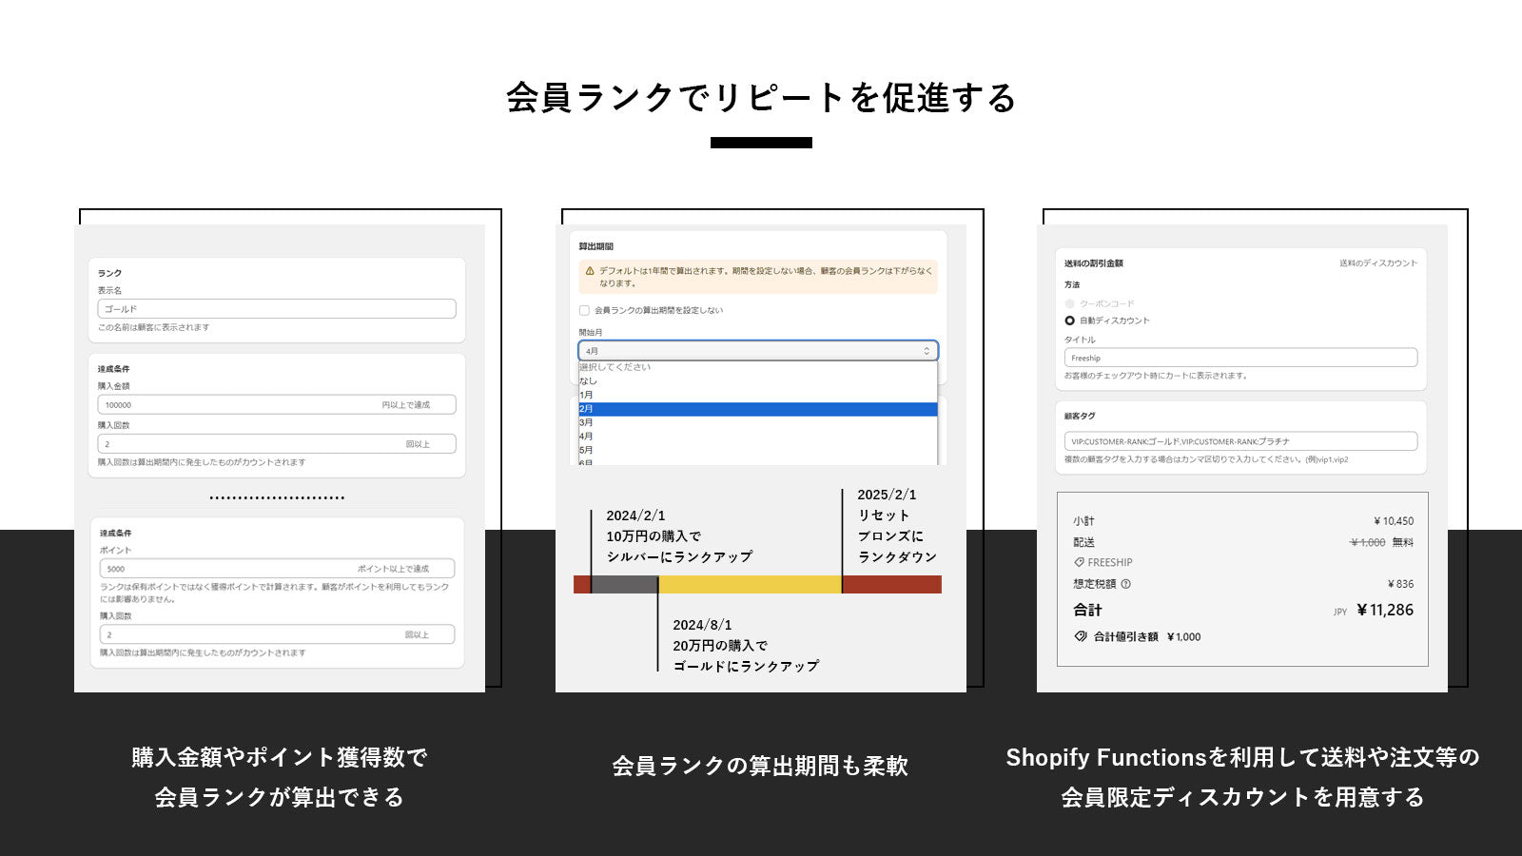This screenshot has width=1522, height=856.
Task: Click the ゴールド display name field
Action: click(276, 308)
